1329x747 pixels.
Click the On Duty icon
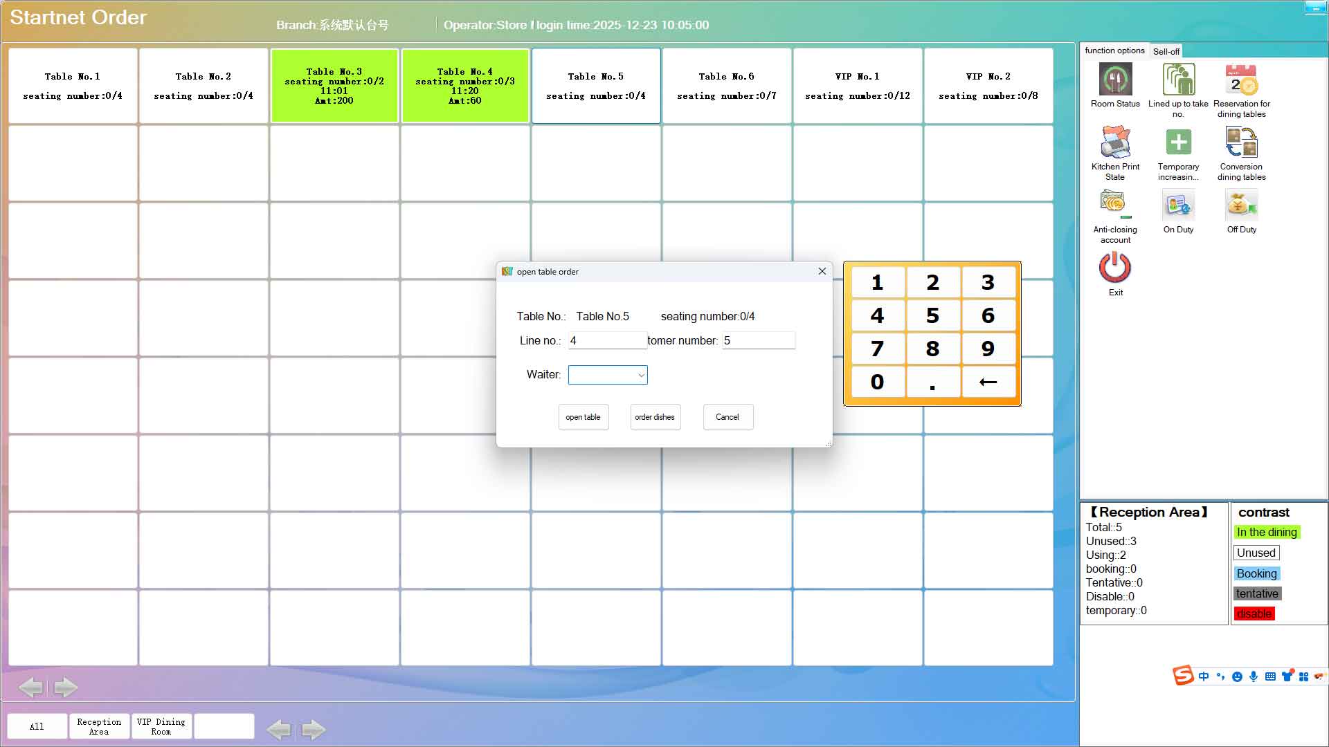coord(1178,205)
